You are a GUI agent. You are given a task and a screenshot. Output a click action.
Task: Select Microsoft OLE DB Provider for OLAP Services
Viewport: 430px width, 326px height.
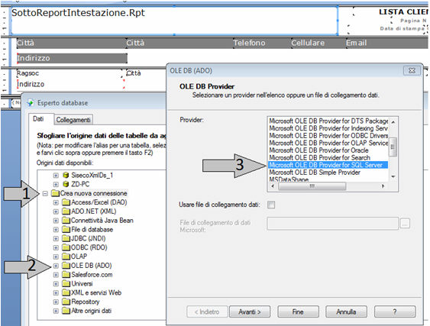(x=328, y=143)
